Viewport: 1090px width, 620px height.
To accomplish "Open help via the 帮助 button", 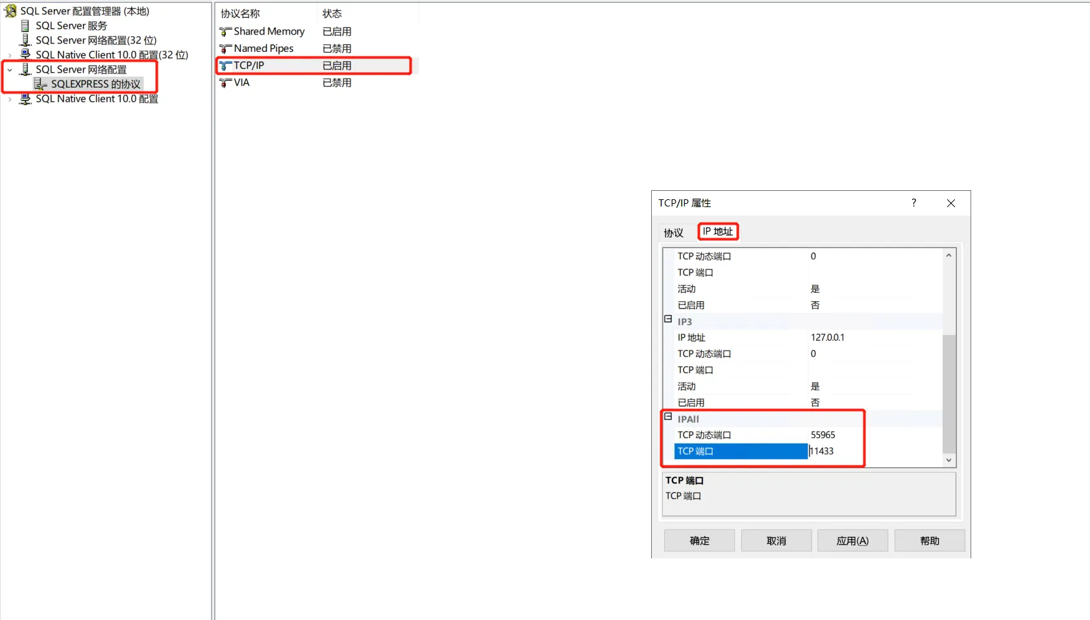I will [928, 539].
